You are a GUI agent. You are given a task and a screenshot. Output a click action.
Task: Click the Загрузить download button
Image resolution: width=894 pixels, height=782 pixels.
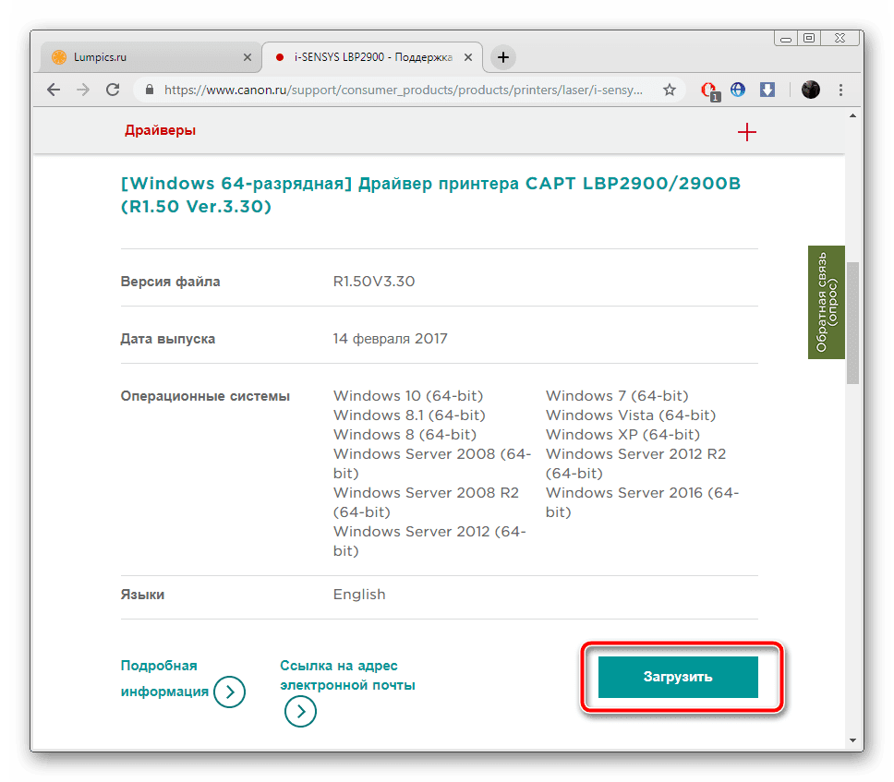[x=678, y=677]
